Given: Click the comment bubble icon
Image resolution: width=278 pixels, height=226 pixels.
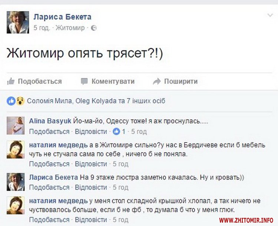Looking at the screenshot, I should pyautogui.click(x=84, y=81).
